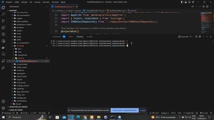This screenshot has height=120, width=214.
Task: Open the Docker whale icon view
Action: coord(3,48)
